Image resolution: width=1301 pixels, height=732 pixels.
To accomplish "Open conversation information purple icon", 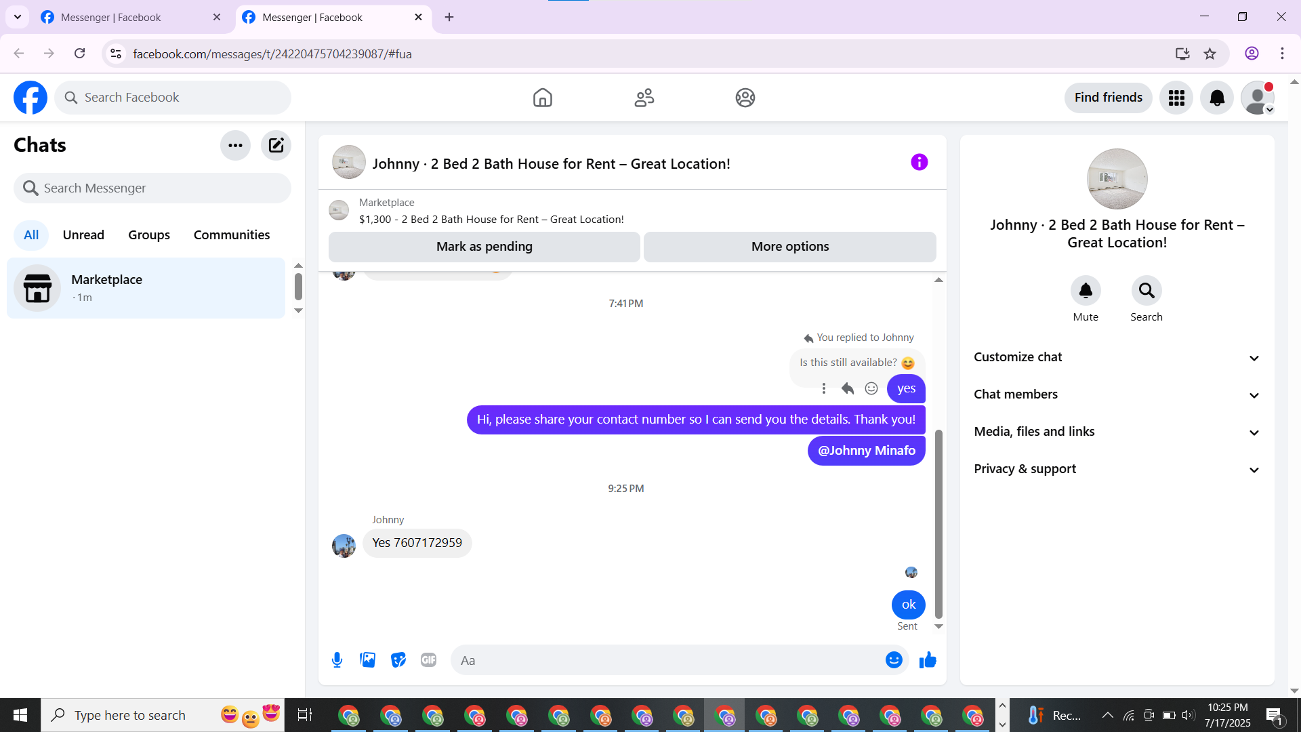I will [919, 162].
